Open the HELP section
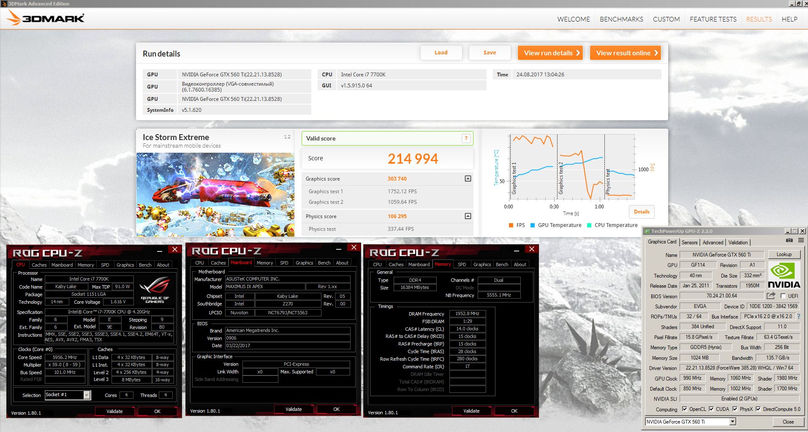This screenshot has height=432, width=808. point(789,19)
